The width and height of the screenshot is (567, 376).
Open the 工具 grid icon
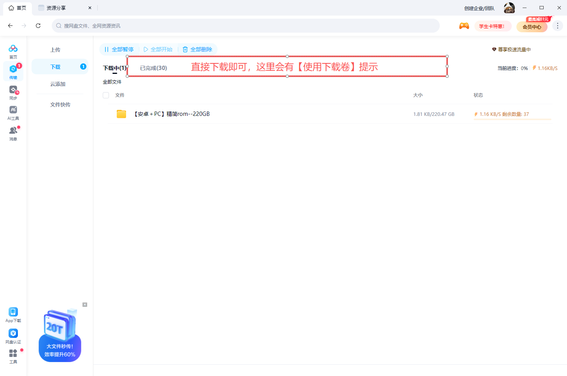coord(13,353)
